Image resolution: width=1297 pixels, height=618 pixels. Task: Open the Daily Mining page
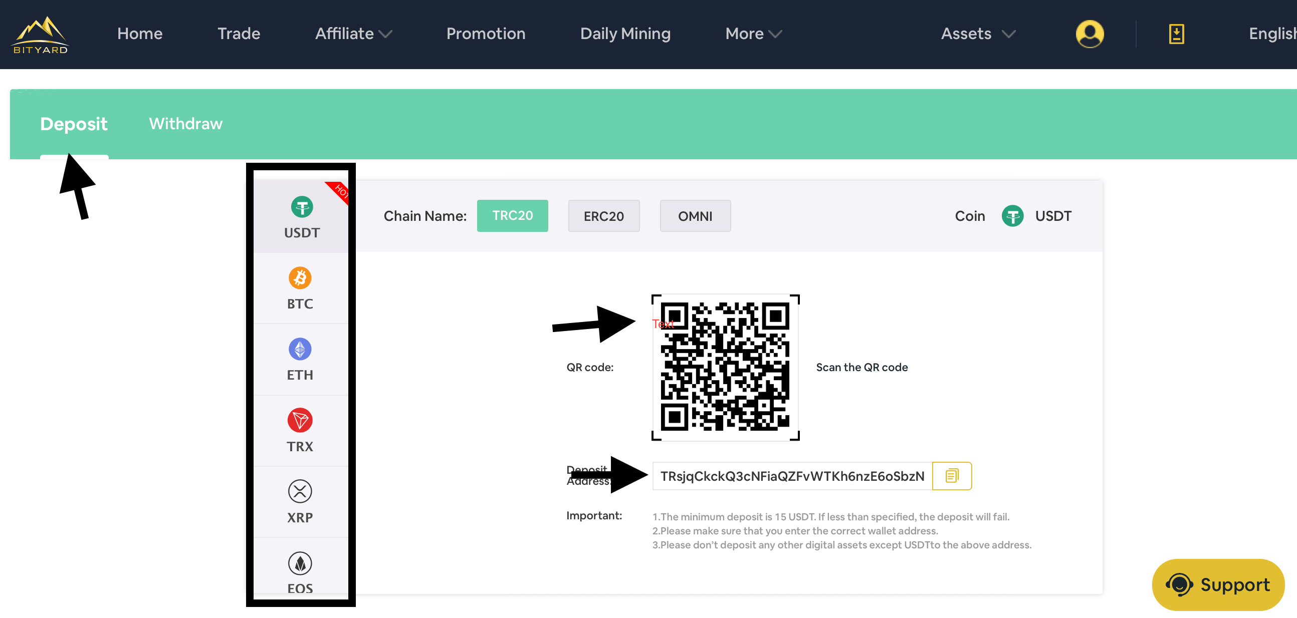click(x=625, y=34)
